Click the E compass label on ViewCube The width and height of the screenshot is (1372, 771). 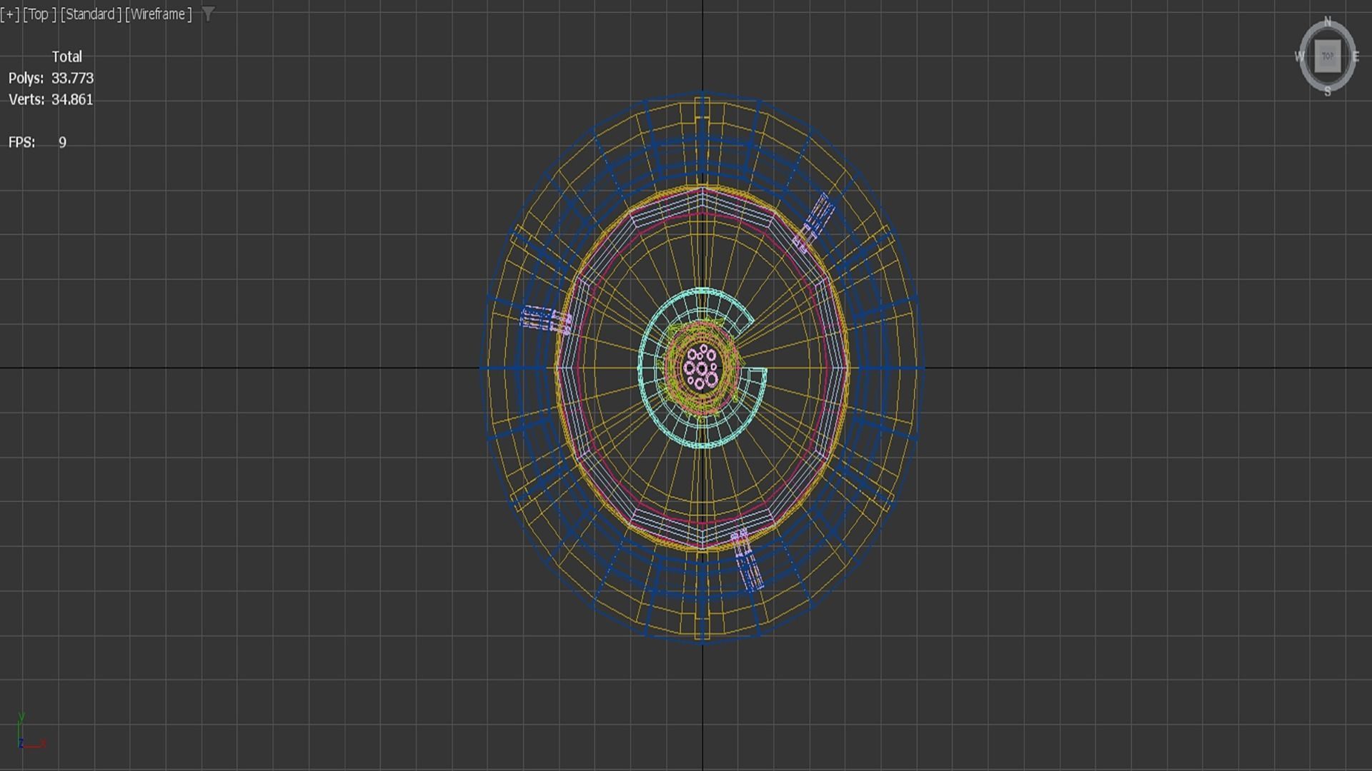pos(1356,57)
